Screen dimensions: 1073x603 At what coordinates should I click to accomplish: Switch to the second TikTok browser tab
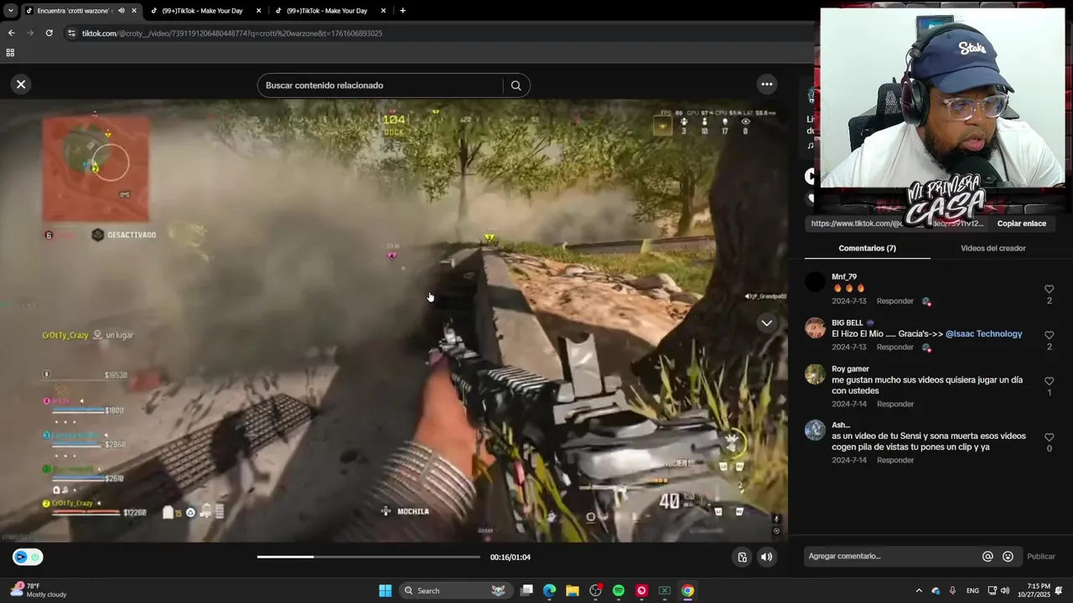click(x=205, y=11)
